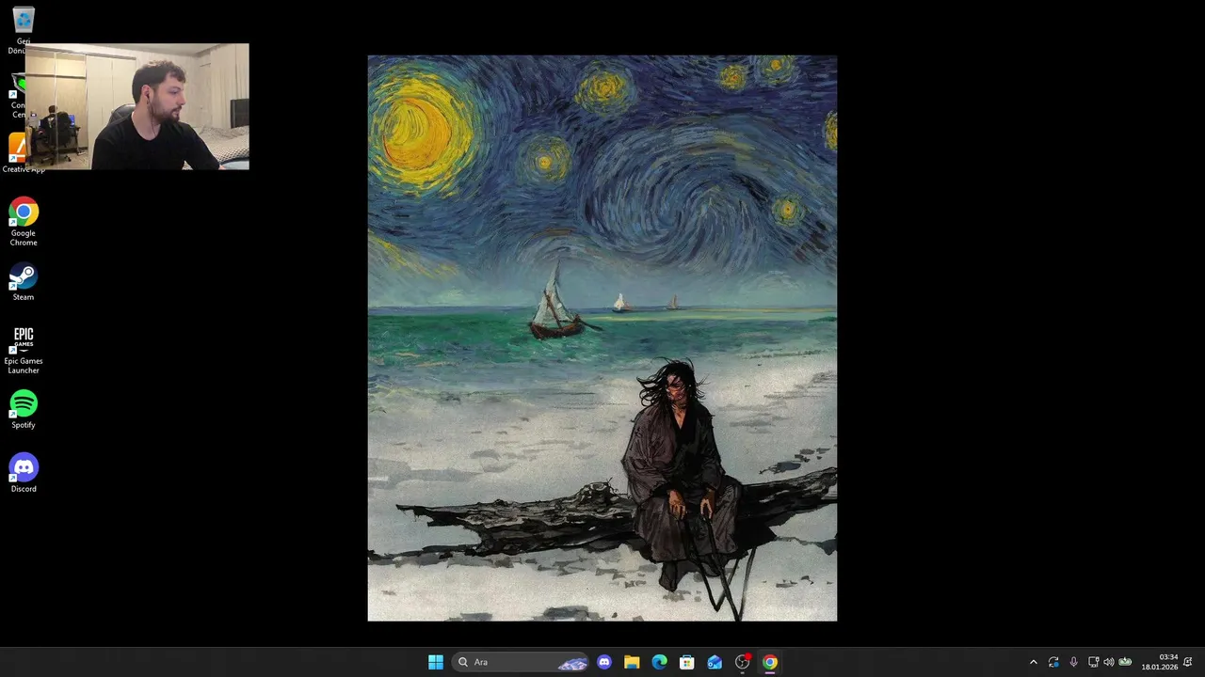Click the display tray icon
This screenshot has width=1205, height=677.
tap(1093, 662)
